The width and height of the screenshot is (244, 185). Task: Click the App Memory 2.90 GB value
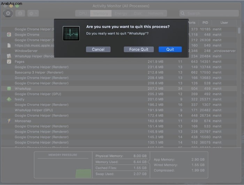pyautogui.click(x=198, y=160)
